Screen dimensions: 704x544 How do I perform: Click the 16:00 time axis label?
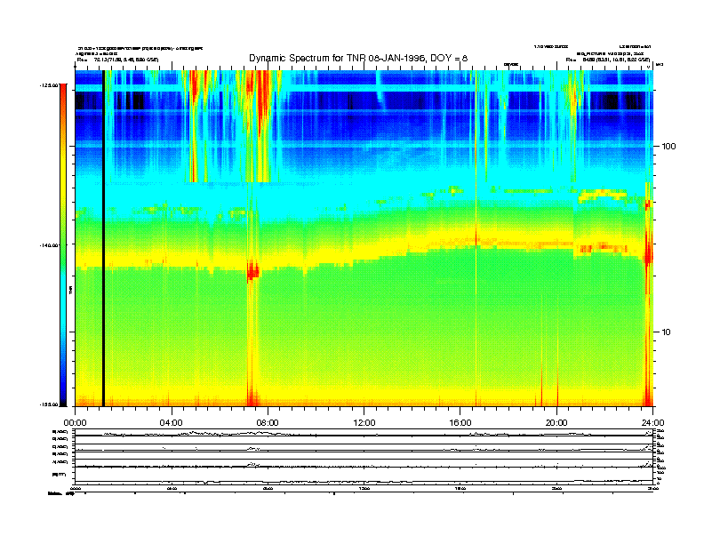tap(460, 423)
